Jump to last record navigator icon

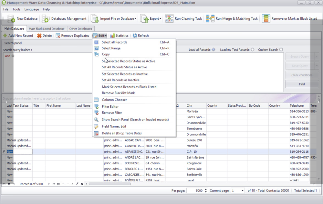59,184
